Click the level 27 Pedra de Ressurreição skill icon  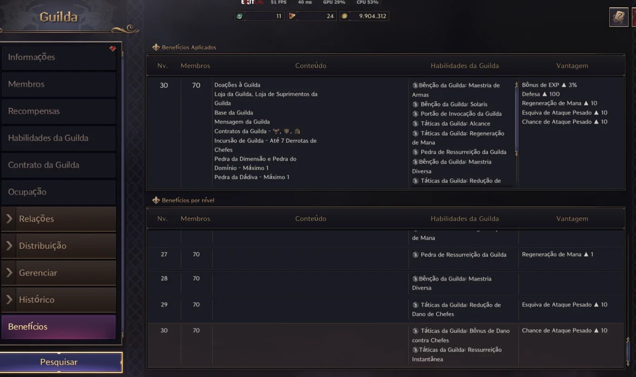pyautogui.click(x=415, y=255)
